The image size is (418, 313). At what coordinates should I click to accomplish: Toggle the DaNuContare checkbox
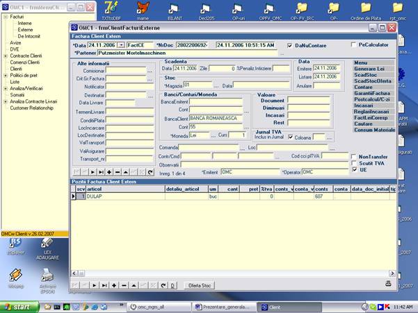[290, 45]
